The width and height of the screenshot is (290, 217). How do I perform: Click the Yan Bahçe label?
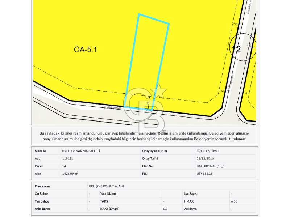click(42, 201)
